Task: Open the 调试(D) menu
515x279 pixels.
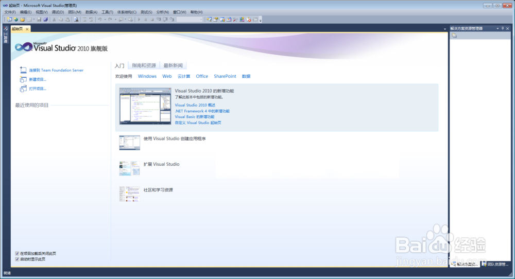Action: point(58,12)
